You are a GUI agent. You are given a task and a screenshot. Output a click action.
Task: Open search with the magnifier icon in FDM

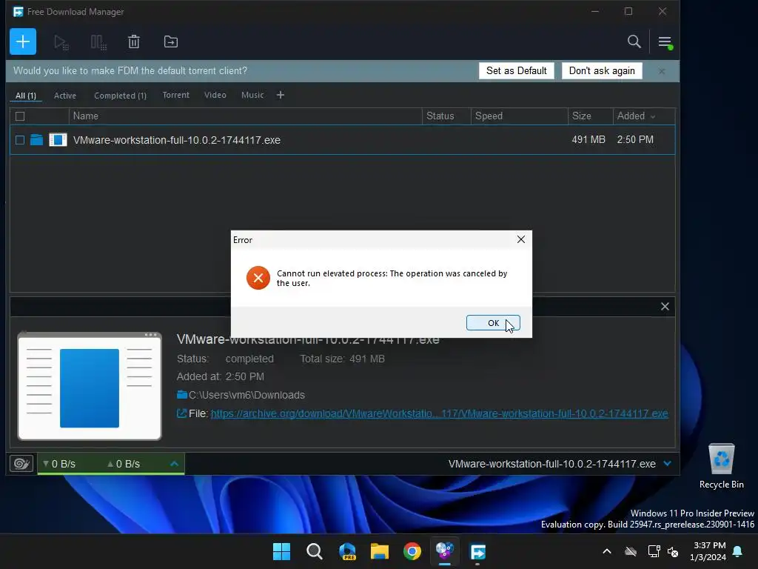(634, 41)
